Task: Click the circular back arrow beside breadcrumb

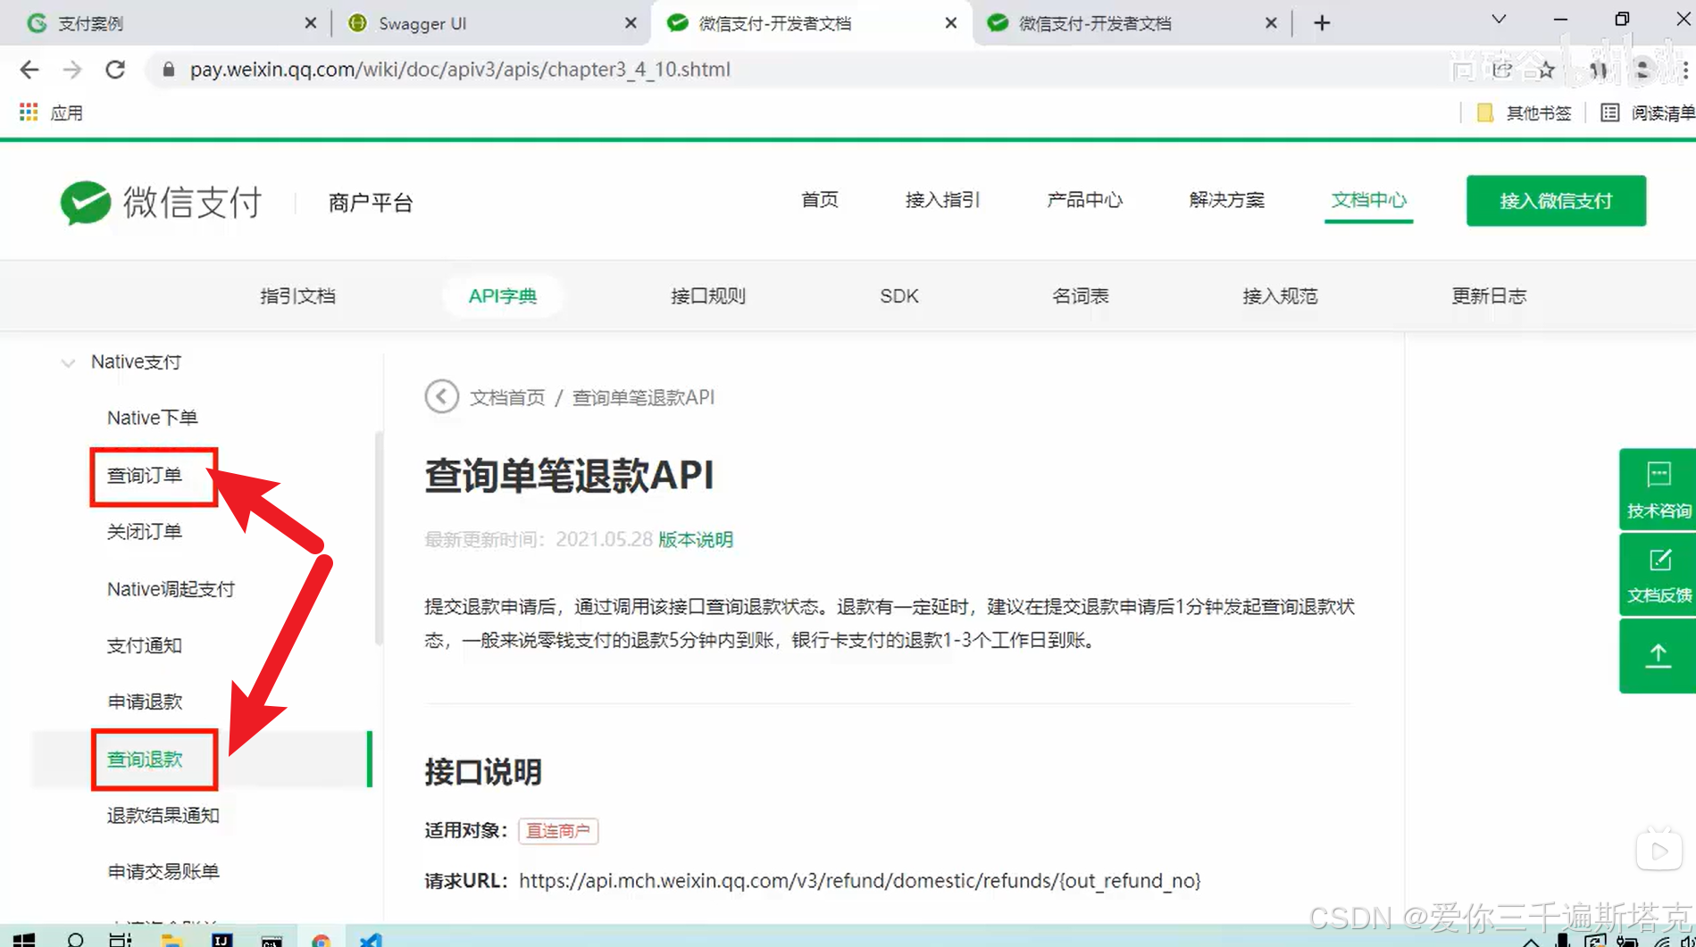Action: (441, 396)
